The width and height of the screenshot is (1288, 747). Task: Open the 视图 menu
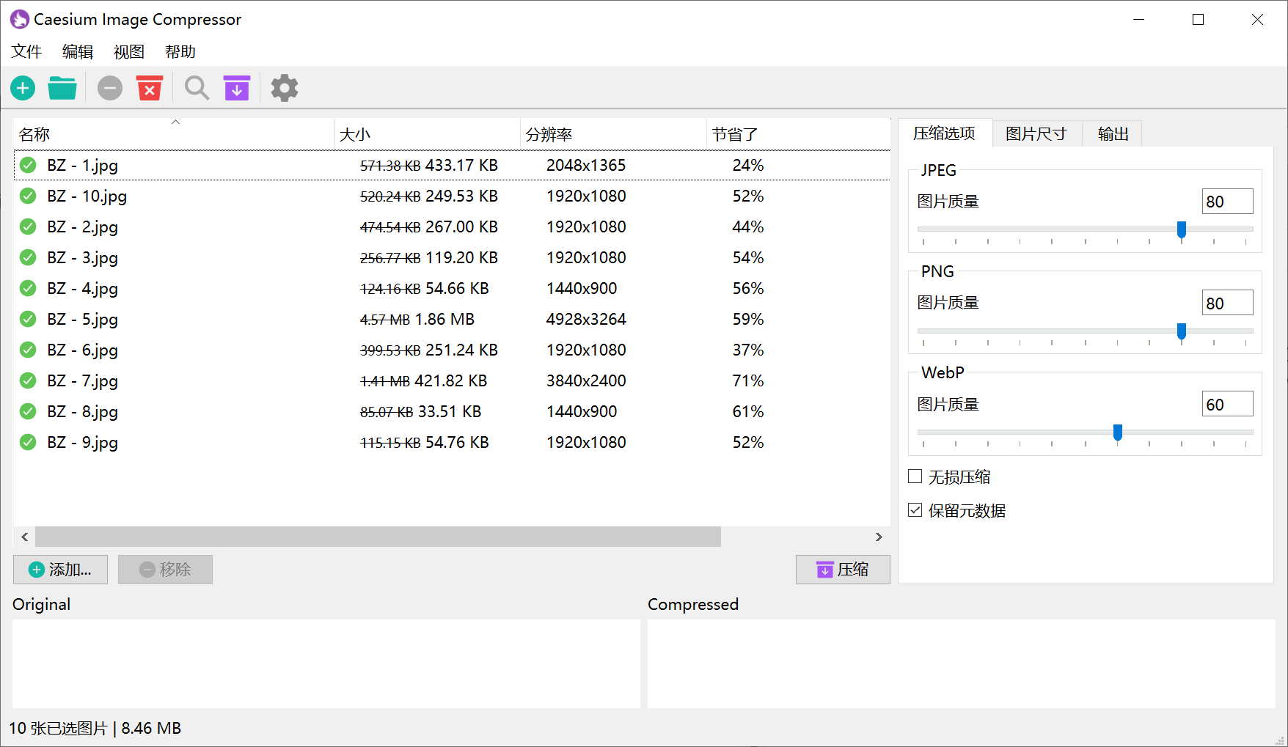pyautogui.click(x=129, y=52)
